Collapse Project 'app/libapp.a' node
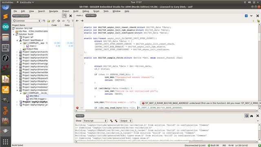Viewport: 261px width, 147px height. coord(17,40)
